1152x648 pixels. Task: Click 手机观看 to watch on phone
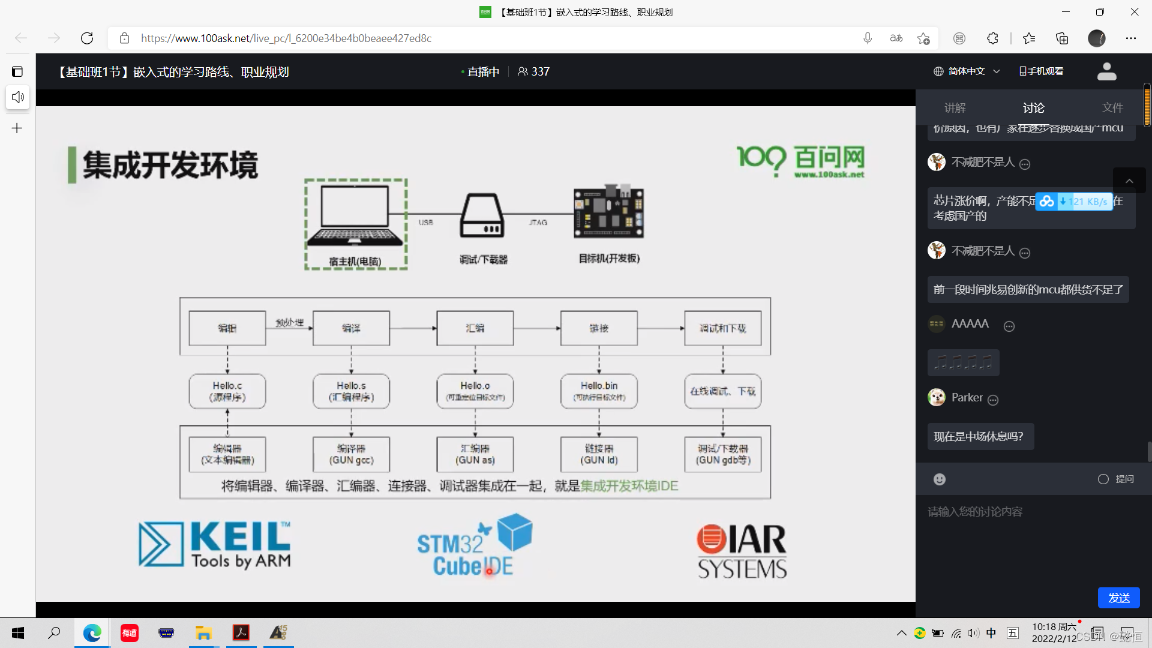click(x=1042, y=71)
